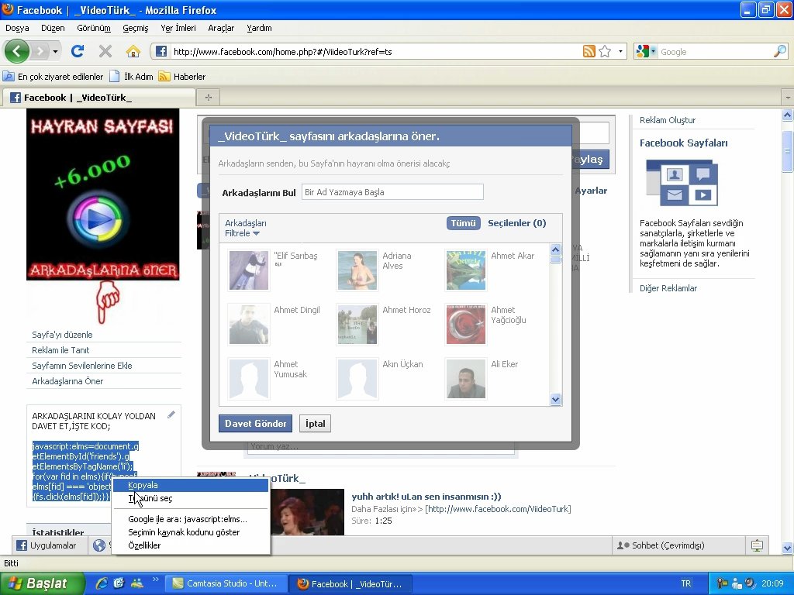Image resolution: width=794 pixels, height=595 pixels.
Task: Click the search magnifier icon in Google box
Action: 780,51
